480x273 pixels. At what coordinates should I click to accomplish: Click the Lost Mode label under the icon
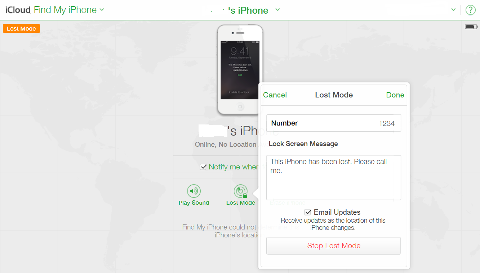(241, 203)
